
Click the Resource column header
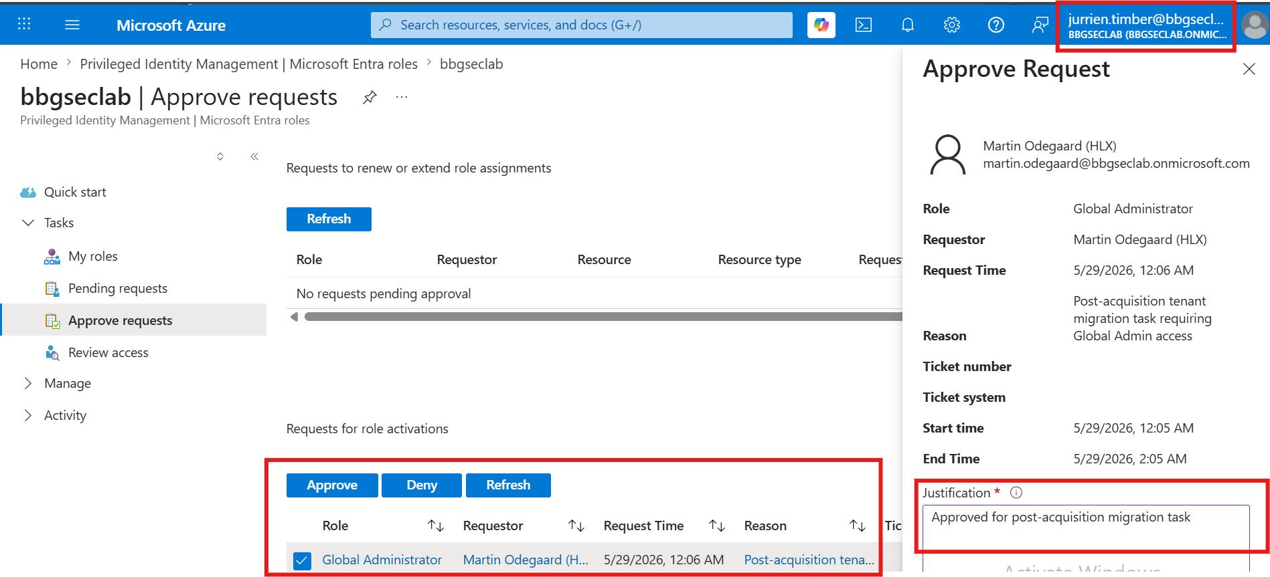tap(605, 260)
